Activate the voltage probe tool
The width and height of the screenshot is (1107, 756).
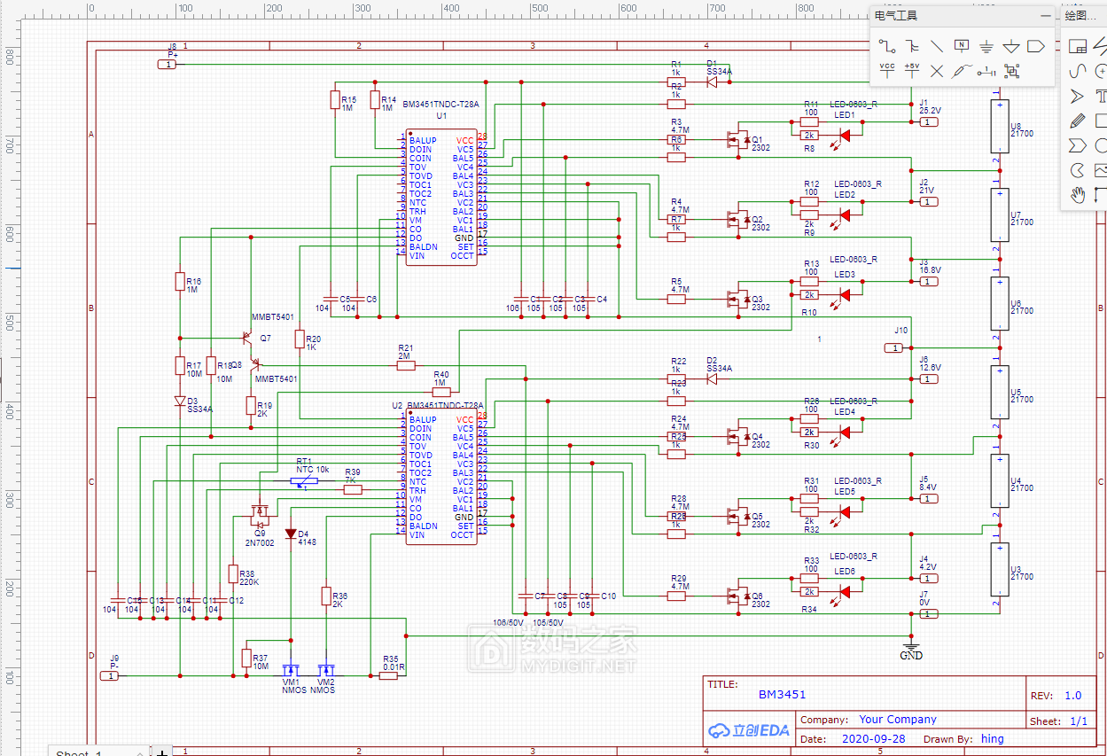(x=962, y=71)
